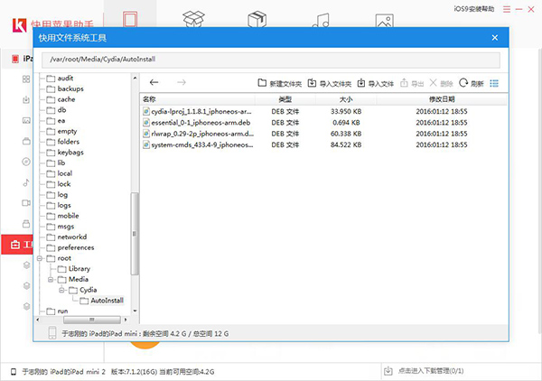Click size cell 0.694 KB
This screenshot has height=381, width=542.
[x=346, y=123]
